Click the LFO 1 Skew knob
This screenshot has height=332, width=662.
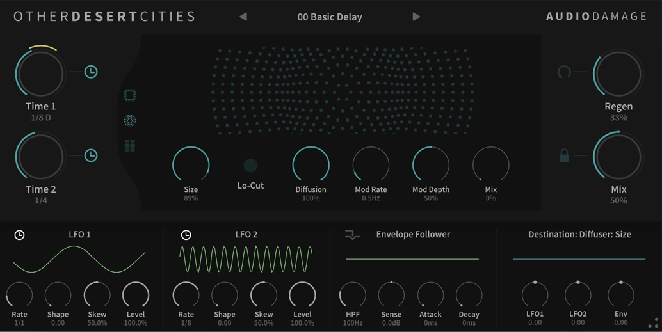97,295
